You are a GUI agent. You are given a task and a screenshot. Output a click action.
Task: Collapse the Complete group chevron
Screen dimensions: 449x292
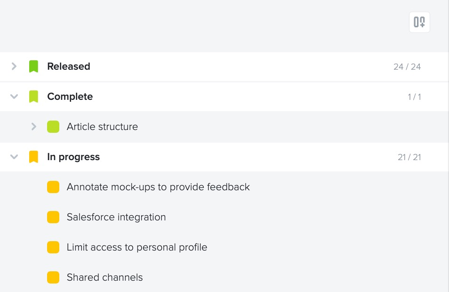click(14, 97)
